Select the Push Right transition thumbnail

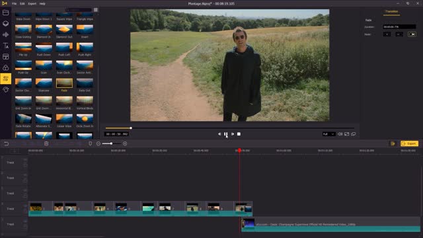(x=85, y=47)
